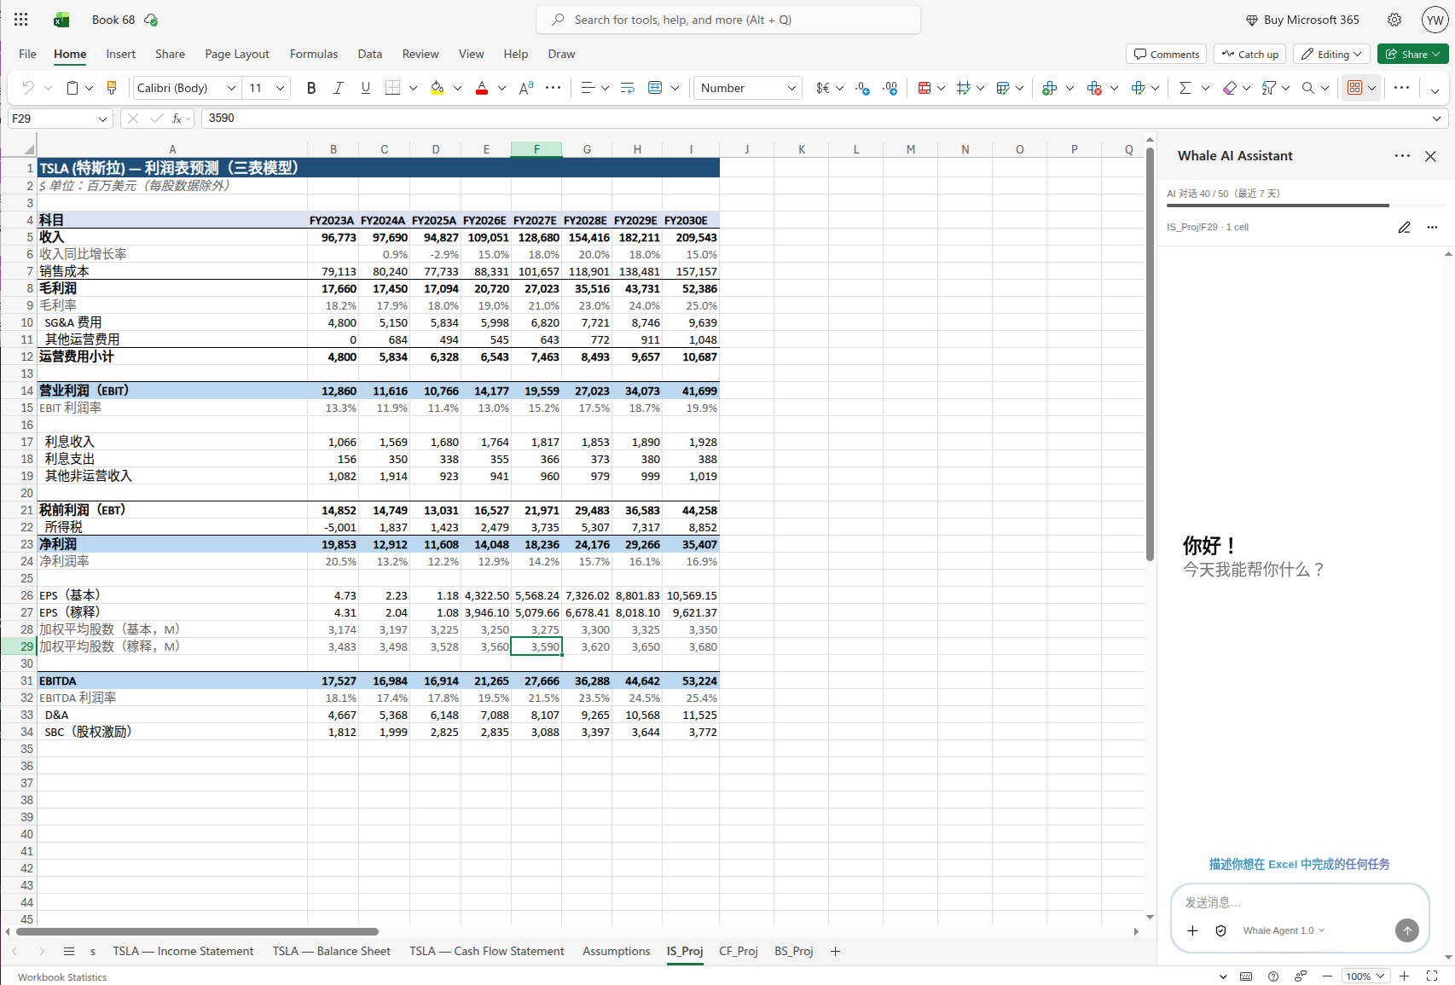Screen dimensions: 1455x985
Task: Click the Whale AI message input field
Action: coord(1299,902)
